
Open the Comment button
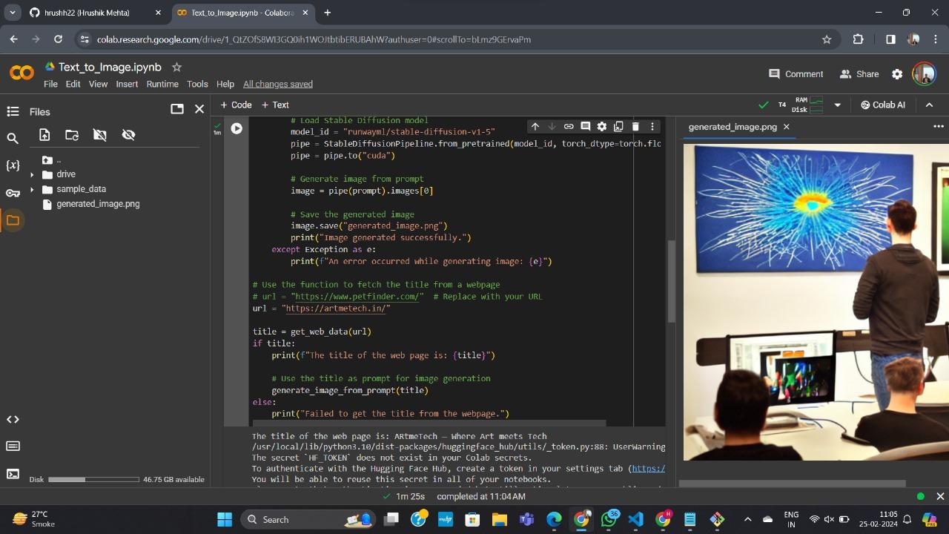click(796, 74)
